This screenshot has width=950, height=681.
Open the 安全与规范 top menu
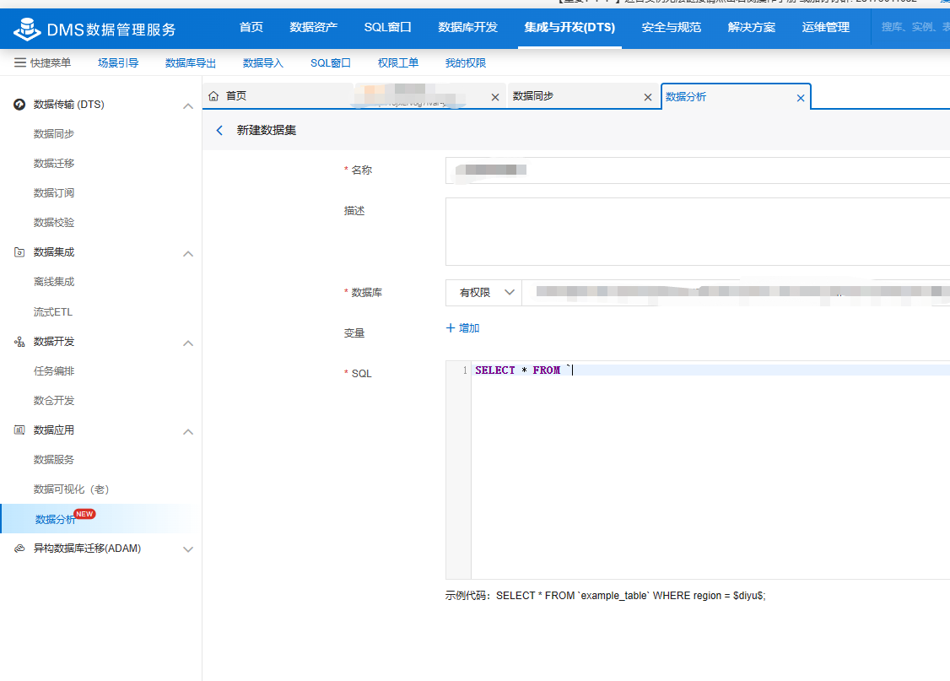click(672, 27)
